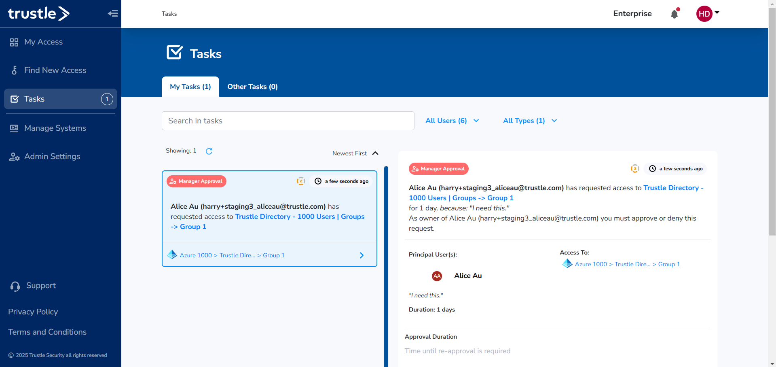This screenshot has width=776, height=367.
Task: Click the Manager Approval badge on the task card
Action: tap(197, 181)
